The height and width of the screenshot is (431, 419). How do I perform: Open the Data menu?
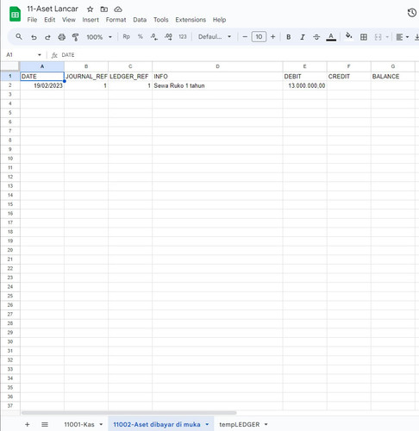pos(140,20)
